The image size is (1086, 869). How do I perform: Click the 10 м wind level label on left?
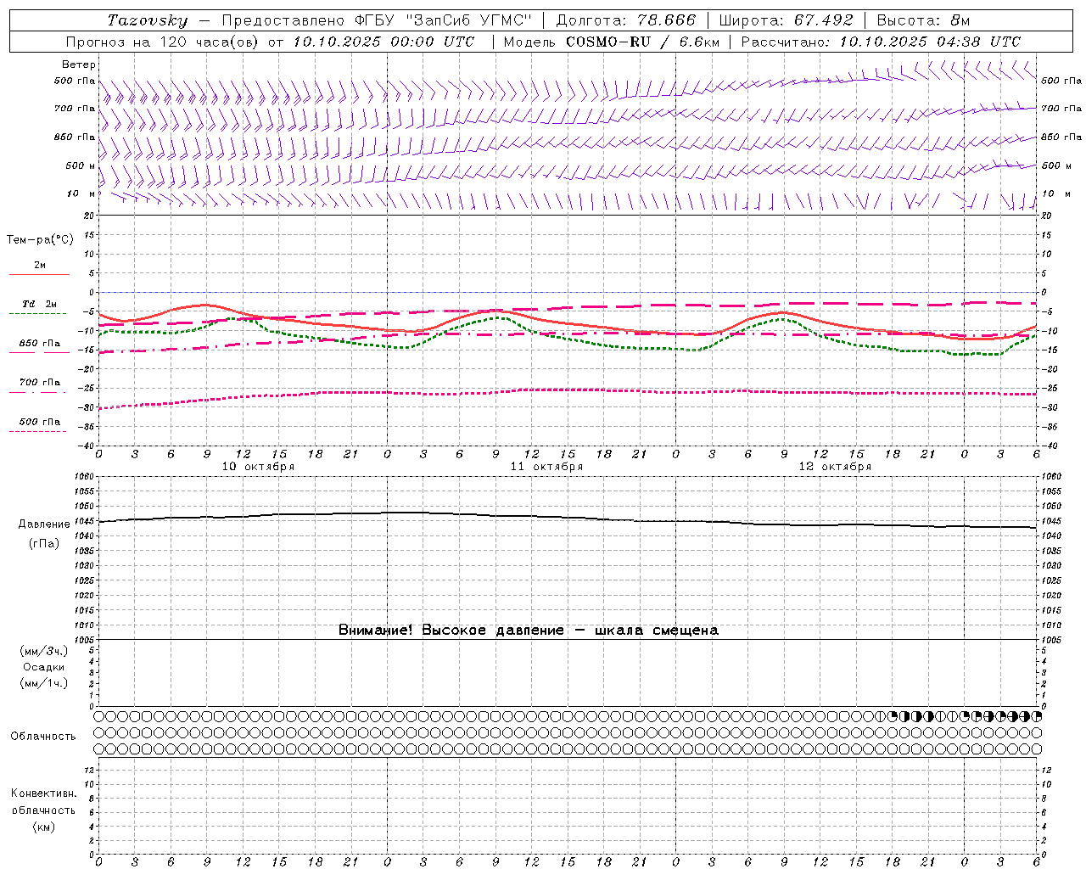coord(81,193)
